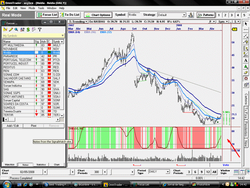
Task: Set chart periods to 6 months
Action: [x=195, y=172]
